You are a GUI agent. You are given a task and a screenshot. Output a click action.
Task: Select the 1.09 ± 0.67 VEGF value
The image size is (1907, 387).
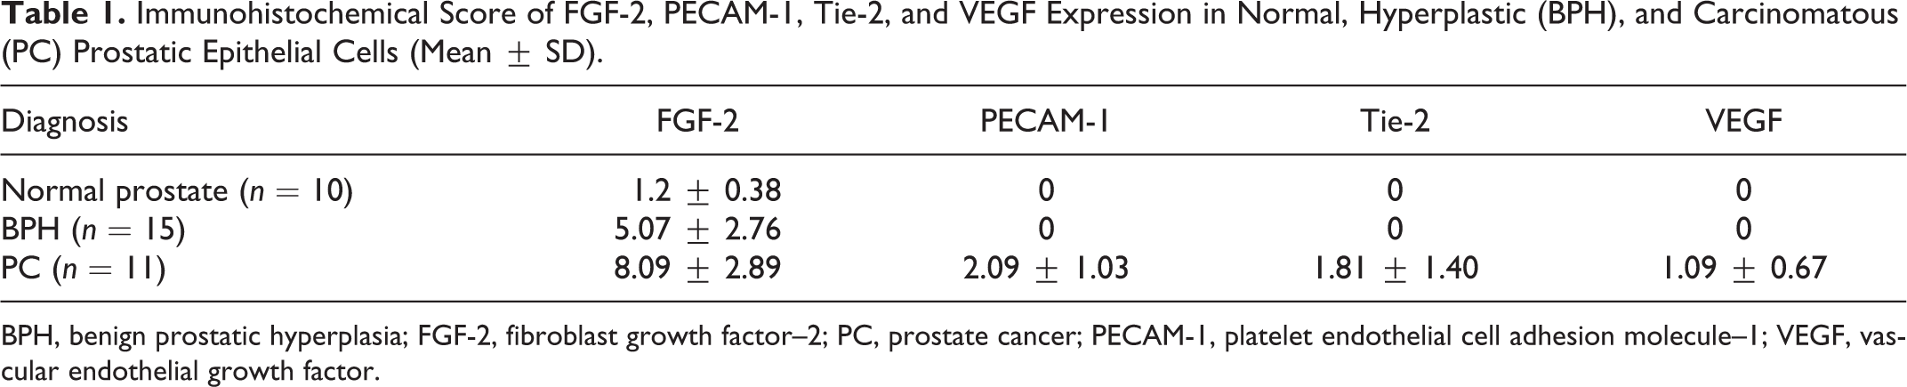[1743, 267]
